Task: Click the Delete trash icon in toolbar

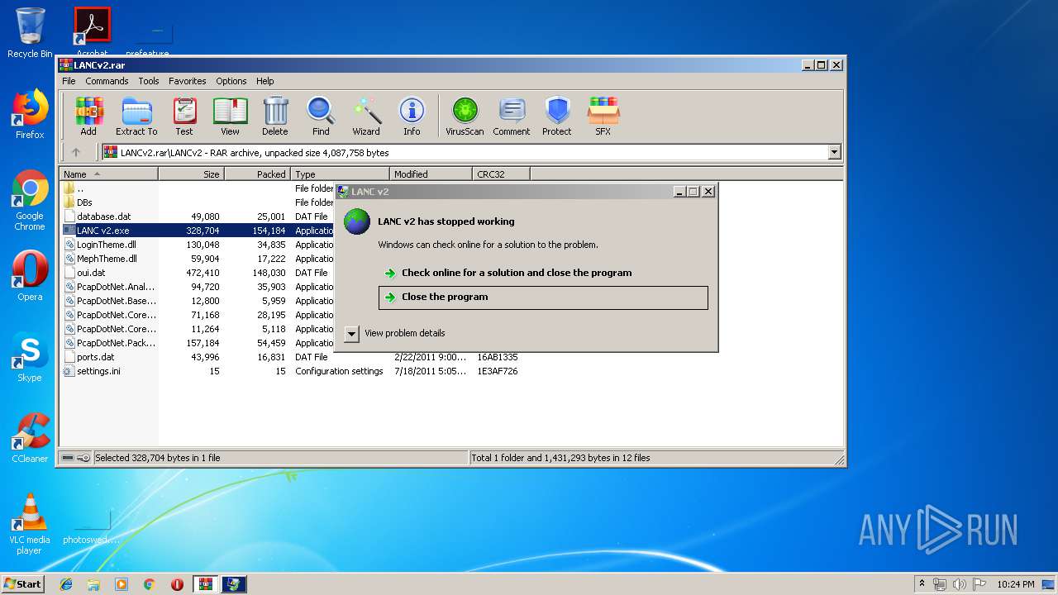Action: click(x=275, y=116)
